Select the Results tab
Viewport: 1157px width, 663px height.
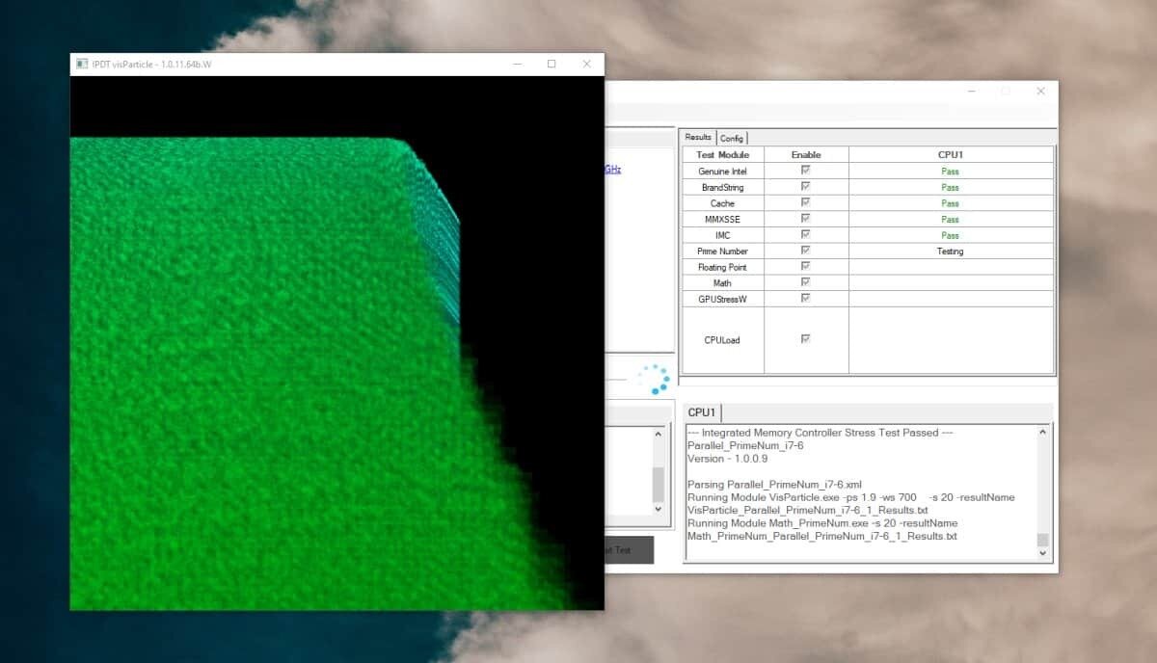click(698, 137)
